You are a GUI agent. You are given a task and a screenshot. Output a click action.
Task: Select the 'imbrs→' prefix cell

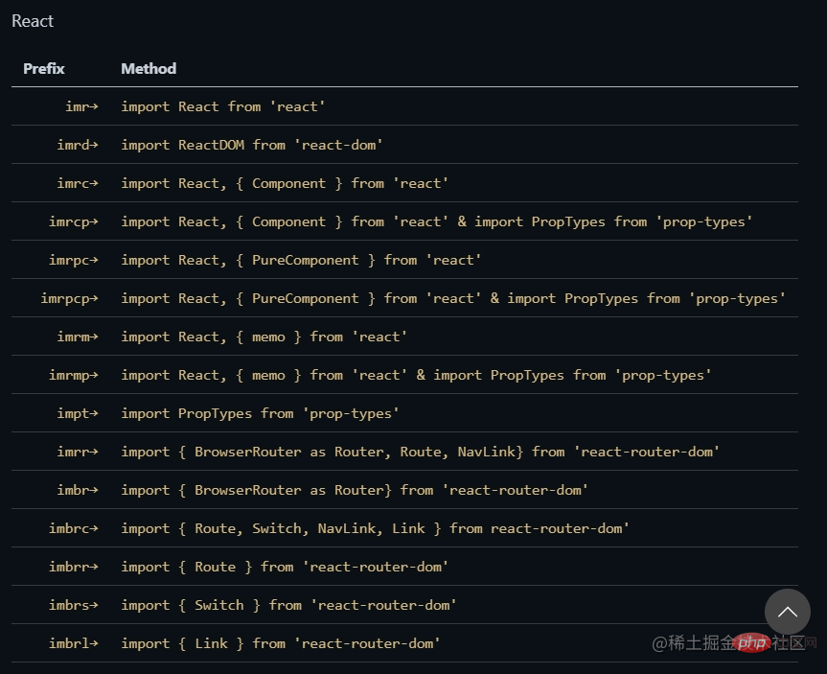(x=74, y=605)
